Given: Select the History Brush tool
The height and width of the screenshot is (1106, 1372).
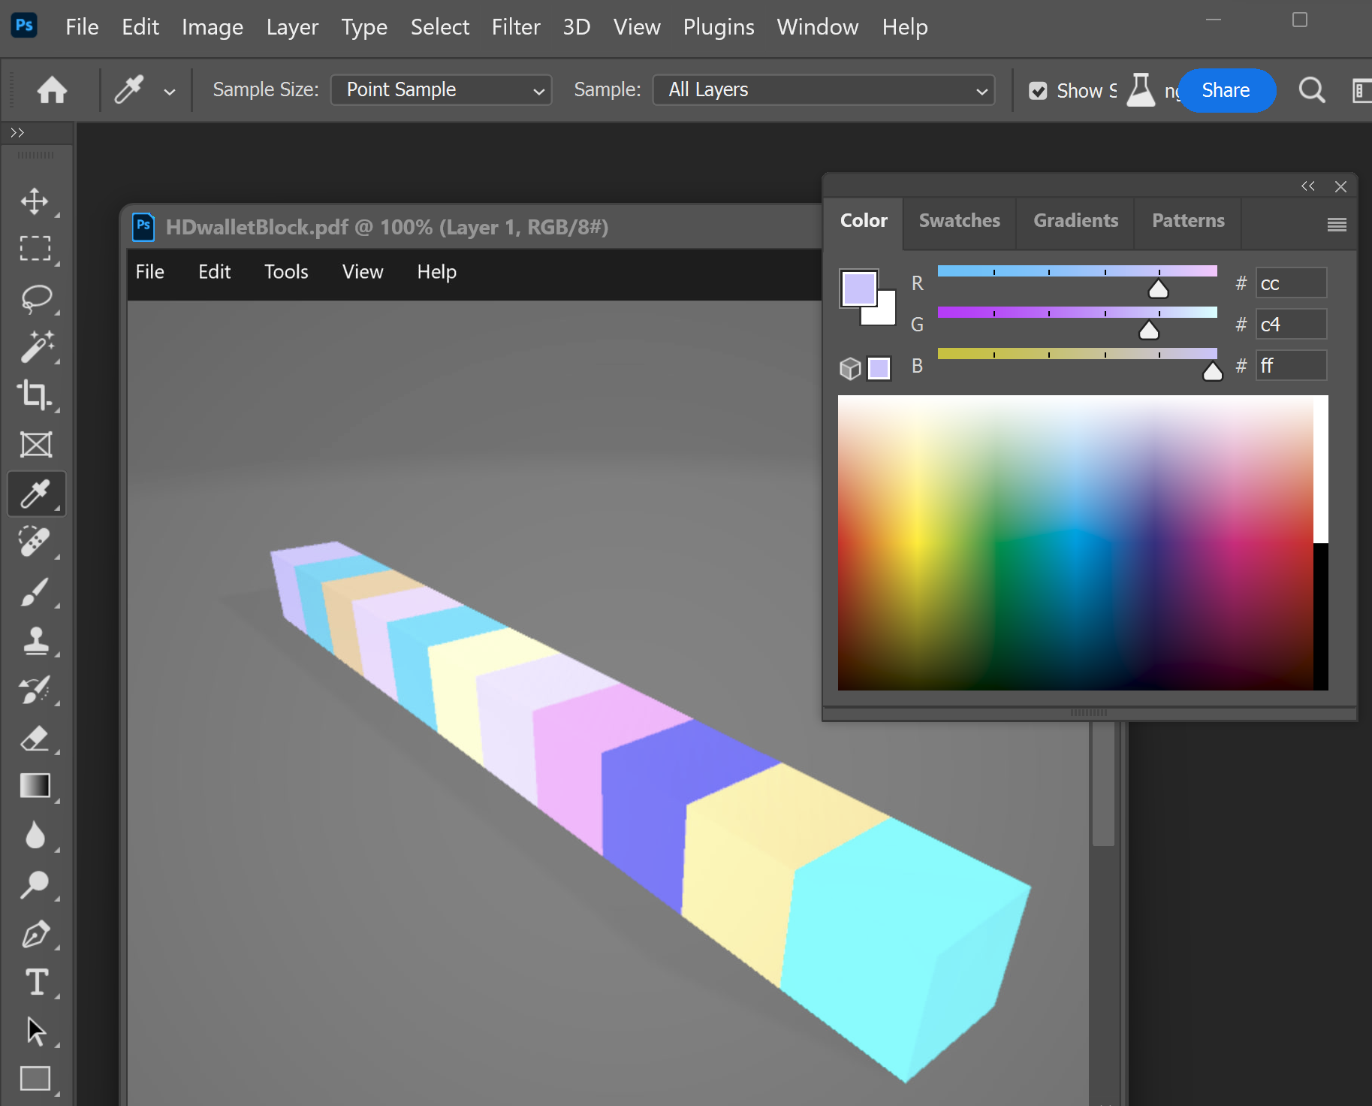Looking at the screenshot, I should (x=35, y=690).
